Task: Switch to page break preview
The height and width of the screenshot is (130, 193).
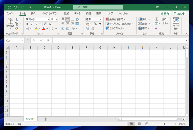Action: tap(147, 124)
